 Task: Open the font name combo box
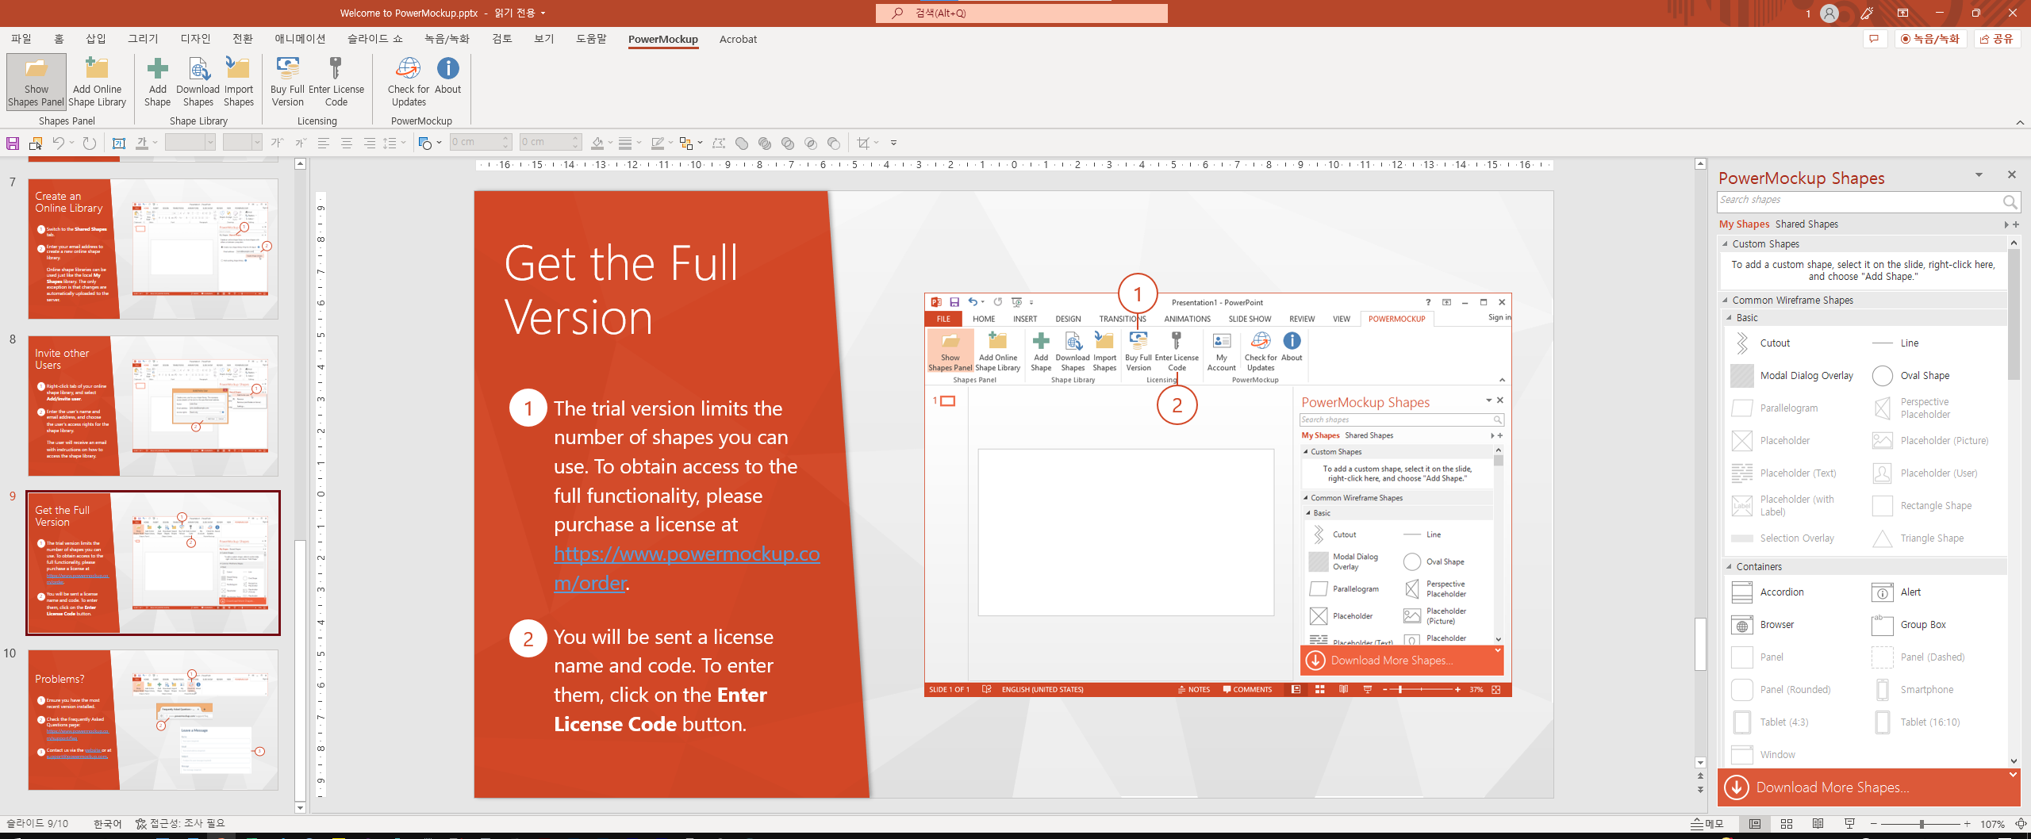pyautogui.click(x=190, y=143)
